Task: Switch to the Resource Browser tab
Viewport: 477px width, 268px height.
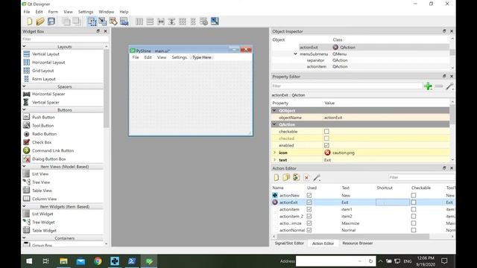Action: pos(358,243)
